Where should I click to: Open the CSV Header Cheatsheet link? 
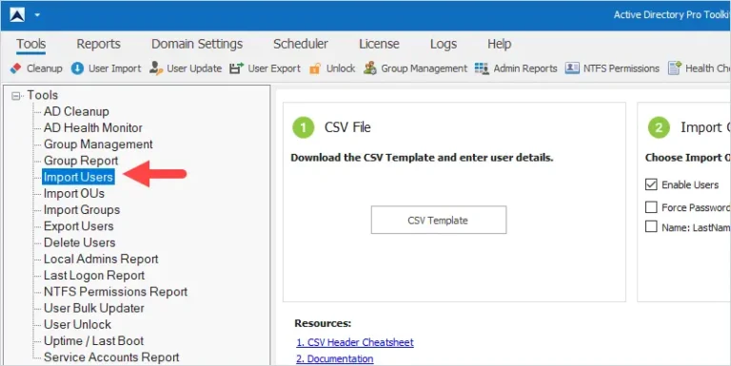(x=355, y=342)
